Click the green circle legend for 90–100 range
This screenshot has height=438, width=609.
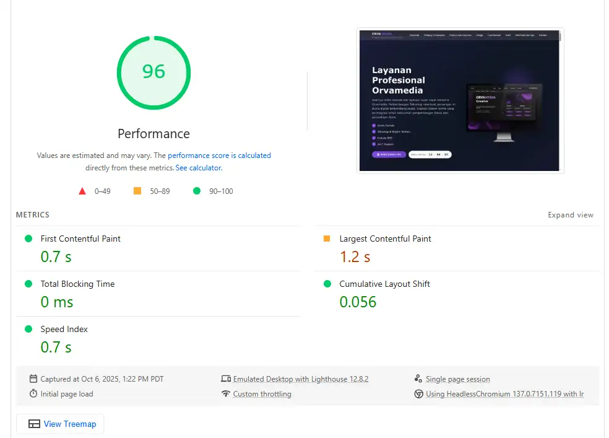[198, 191]
